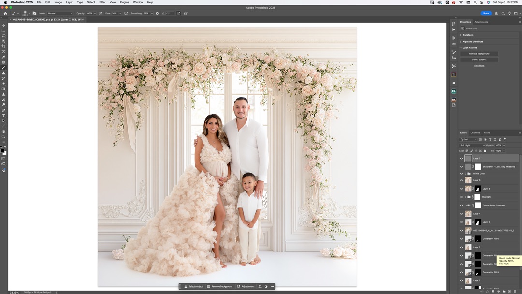Click the layer Fill percentage field
The width and height of the screenshot is (522, 294).
pos(498,151)
